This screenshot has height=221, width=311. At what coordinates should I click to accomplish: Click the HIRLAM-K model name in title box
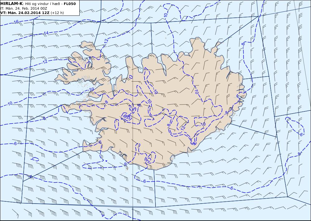click(12, 4)
